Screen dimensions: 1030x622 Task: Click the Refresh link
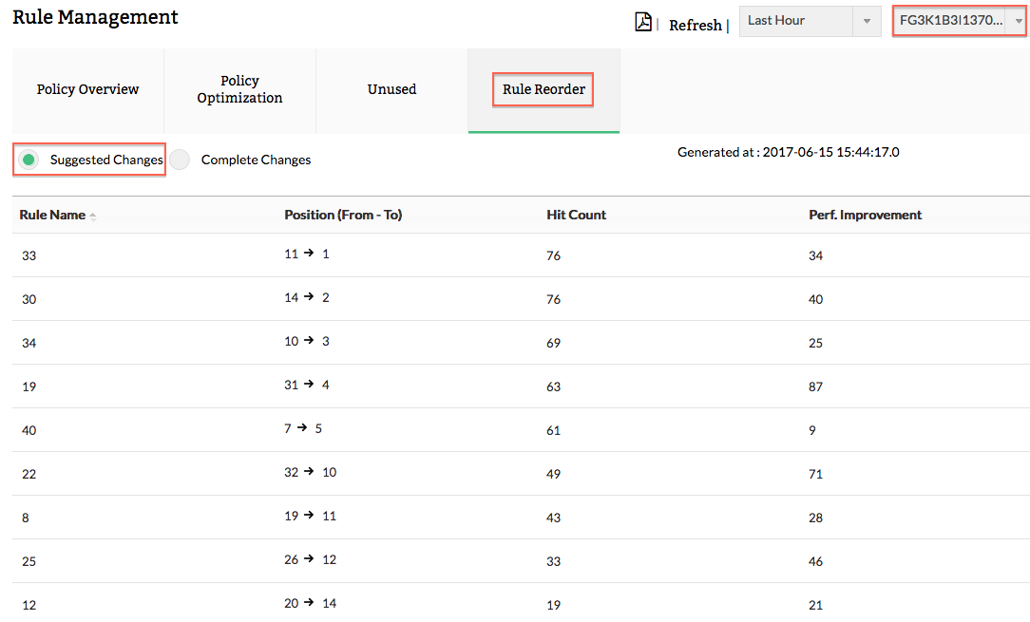[x=695, y=26]
